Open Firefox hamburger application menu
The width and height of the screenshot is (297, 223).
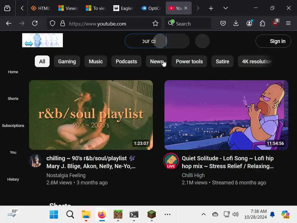coord(288,23)
